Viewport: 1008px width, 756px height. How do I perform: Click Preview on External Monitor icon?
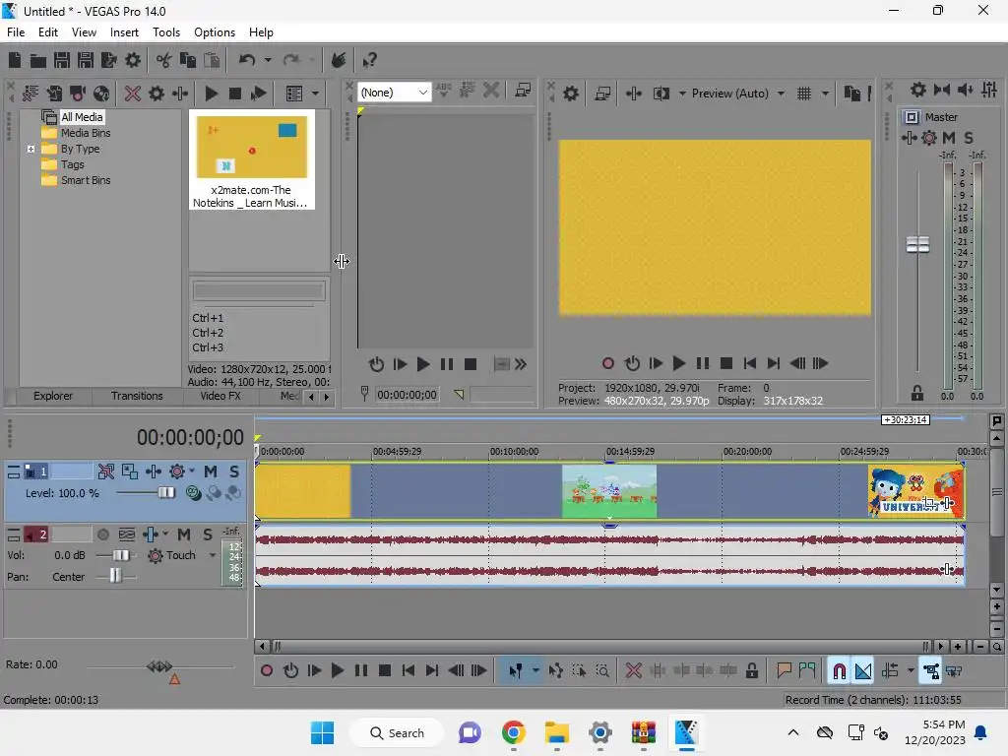click(x=602, y=94)
